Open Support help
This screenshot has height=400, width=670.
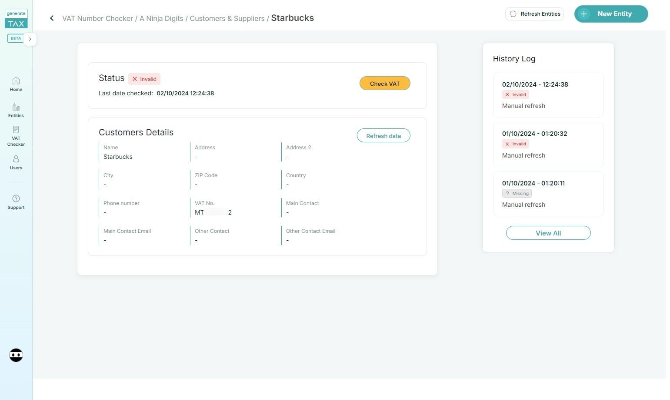click(x=16, y=202)
